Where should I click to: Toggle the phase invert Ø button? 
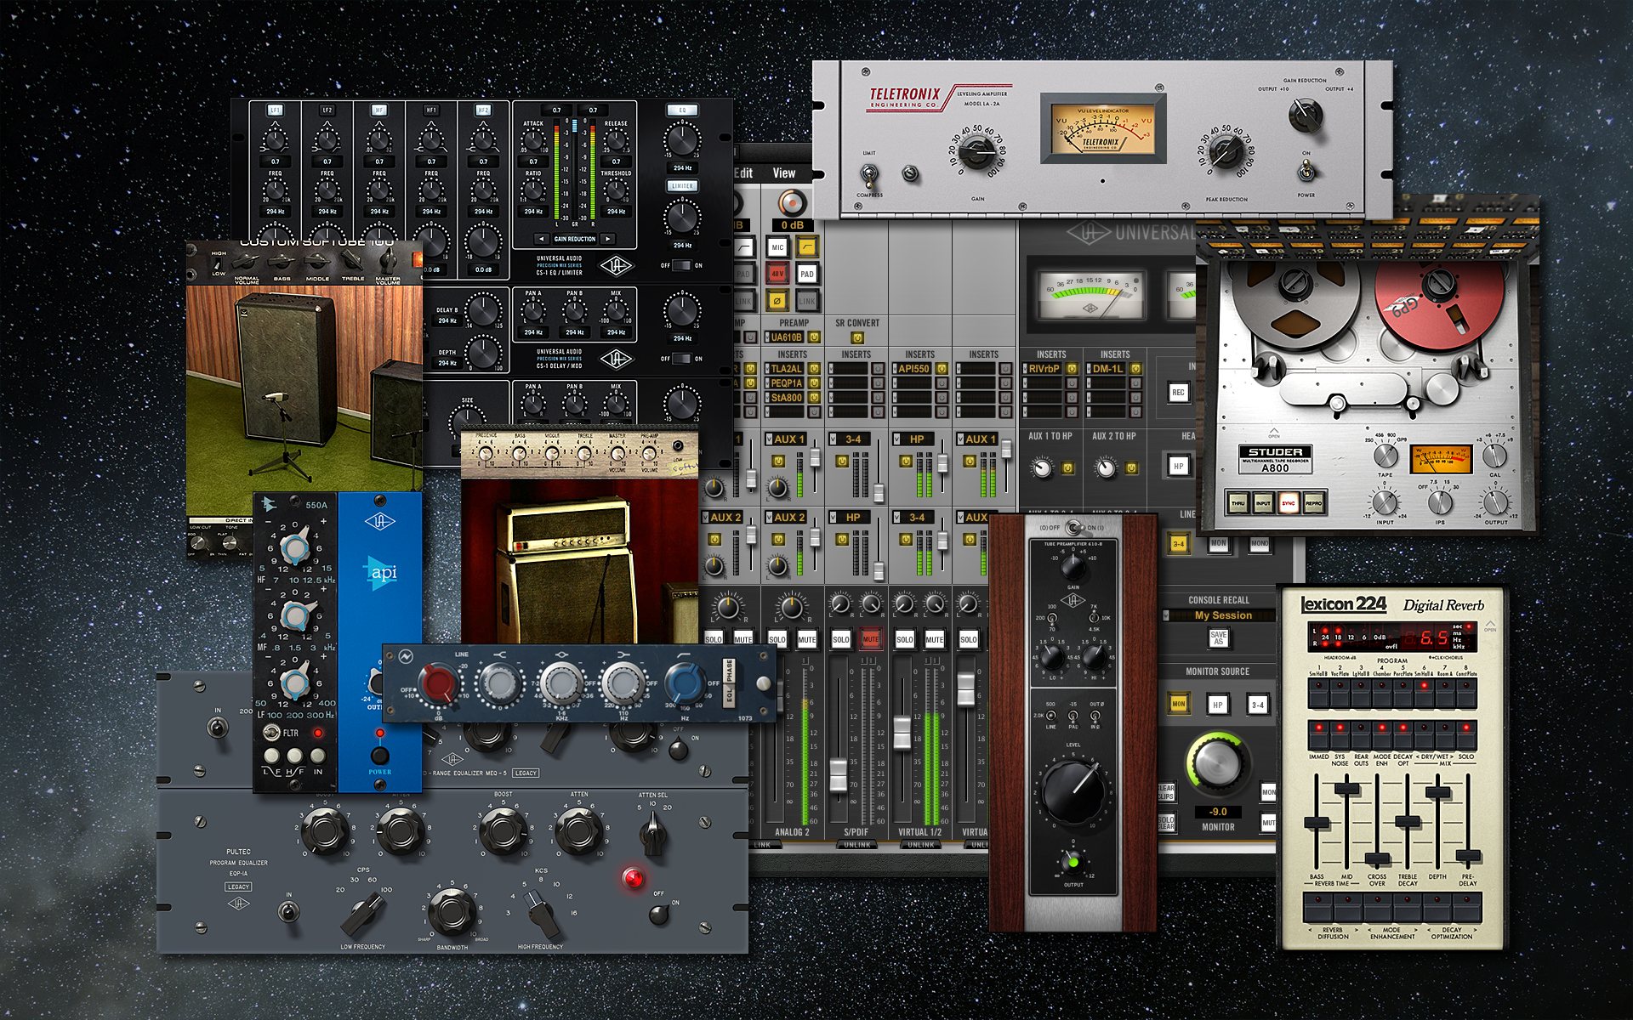(777, 300)
